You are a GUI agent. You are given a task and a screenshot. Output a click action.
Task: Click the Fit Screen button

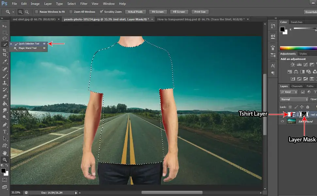click(x=158, y=11)
